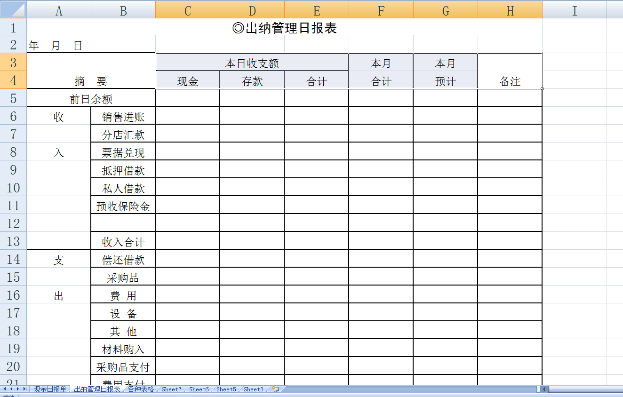Select column G header
The image size is (623, 397).
point(446,9)
